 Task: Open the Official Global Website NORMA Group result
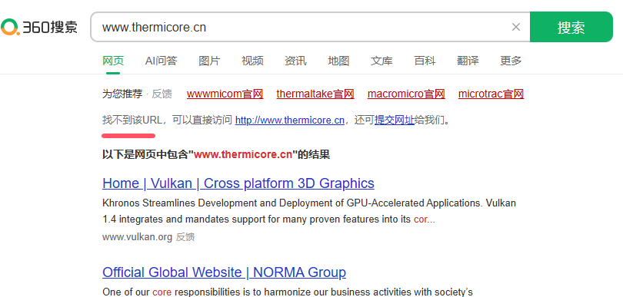tap(224, 272)
